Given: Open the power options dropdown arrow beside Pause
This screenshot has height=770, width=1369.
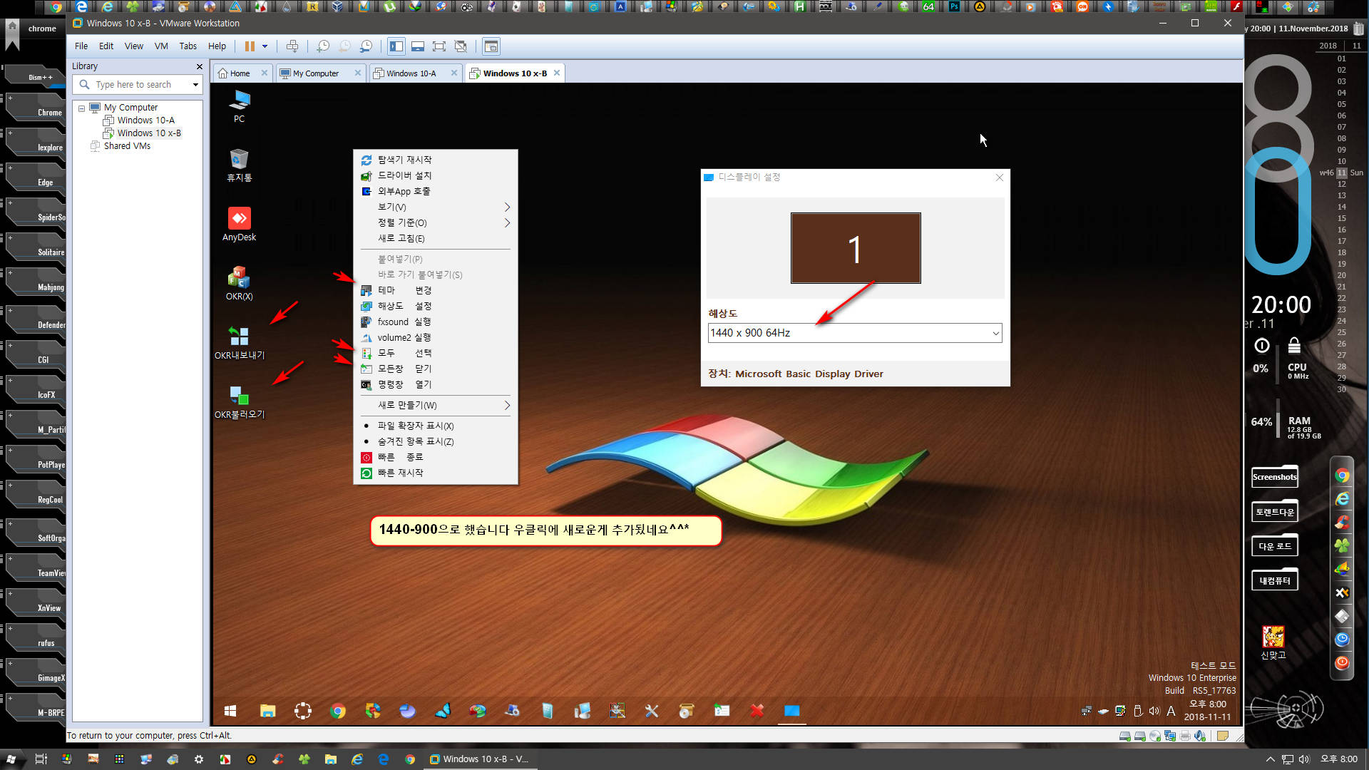Looking at the screenshot, I should 265,46.
